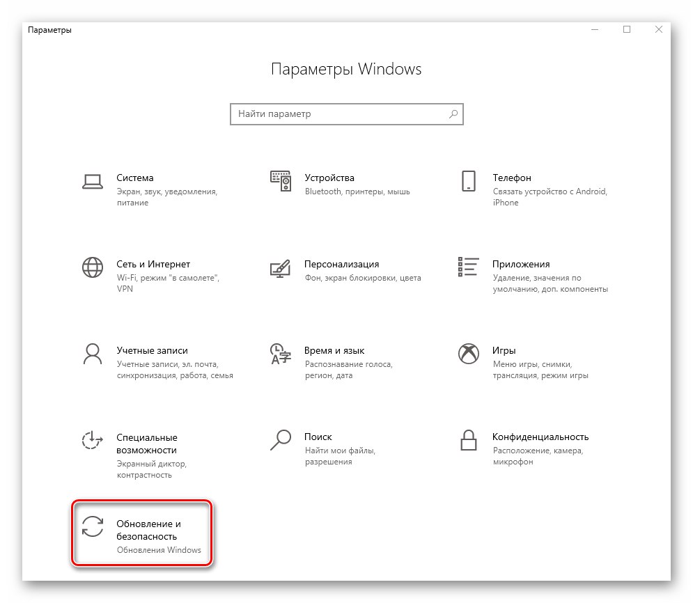Minimize the Параметры window

595,30
